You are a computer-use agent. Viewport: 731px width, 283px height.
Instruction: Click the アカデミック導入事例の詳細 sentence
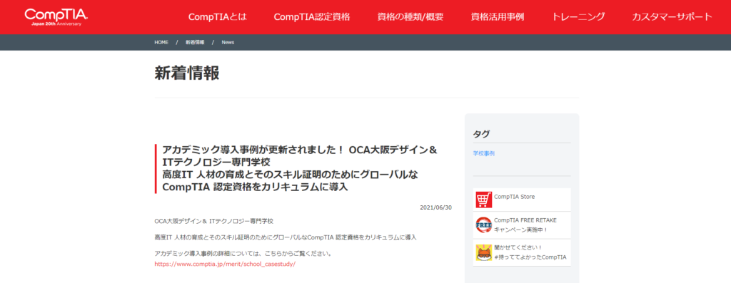coord(243,254)
